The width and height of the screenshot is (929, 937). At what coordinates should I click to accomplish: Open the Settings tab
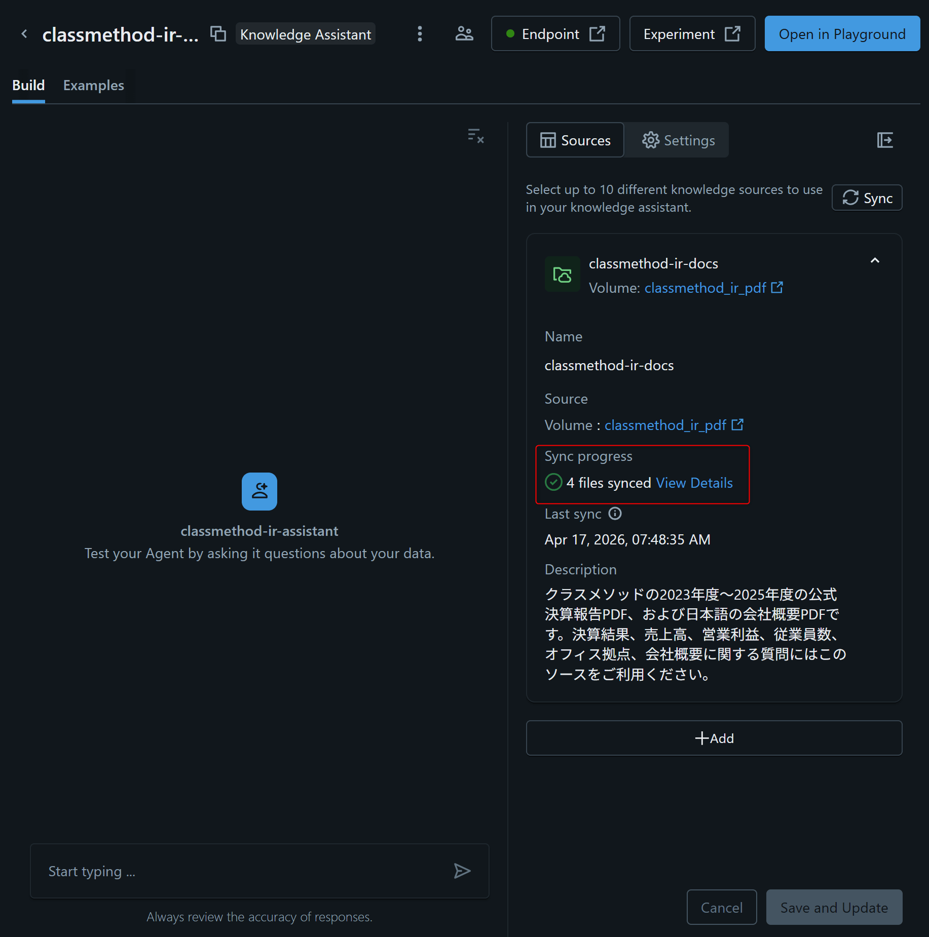678,140
